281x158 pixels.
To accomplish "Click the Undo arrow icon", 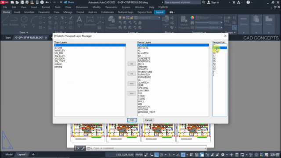I will pyautogui.click(x=47, y=2).
